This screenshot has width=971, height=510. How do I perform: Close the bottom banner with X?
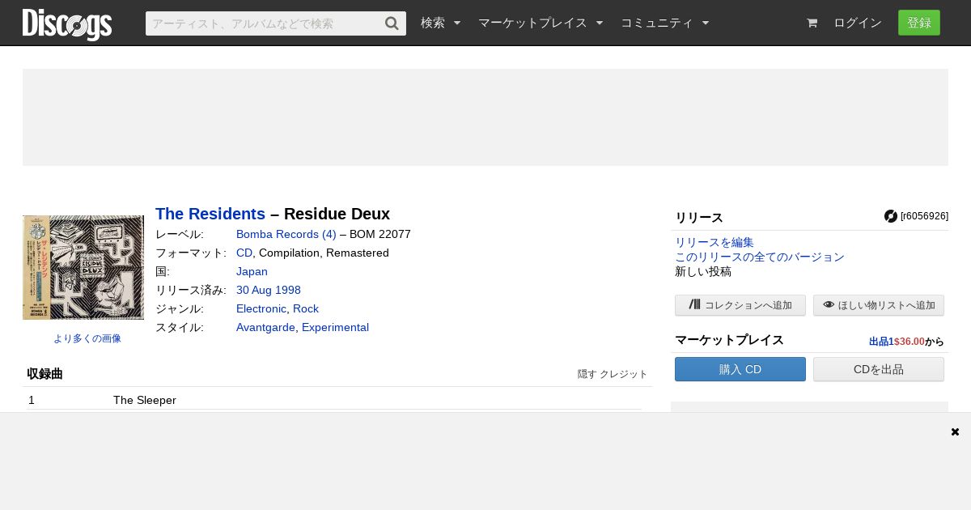[955, 431]
